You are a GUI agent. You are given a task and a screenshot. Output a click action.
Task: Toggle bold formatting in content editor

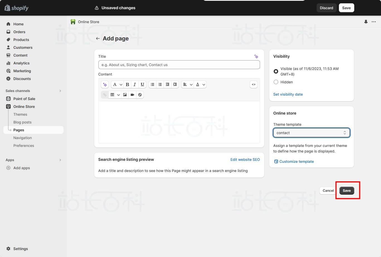point(127,84)
